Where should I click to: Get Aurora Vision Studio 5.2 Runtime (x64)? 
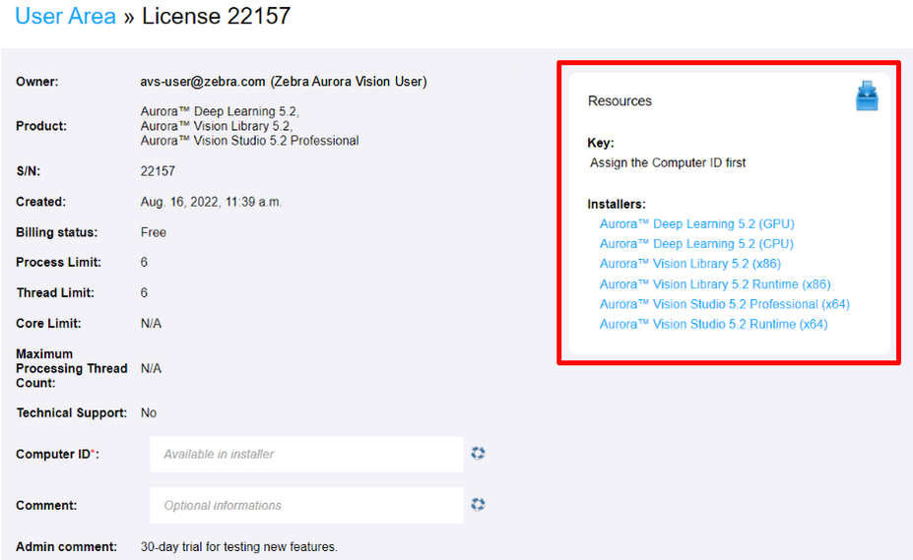713,324
